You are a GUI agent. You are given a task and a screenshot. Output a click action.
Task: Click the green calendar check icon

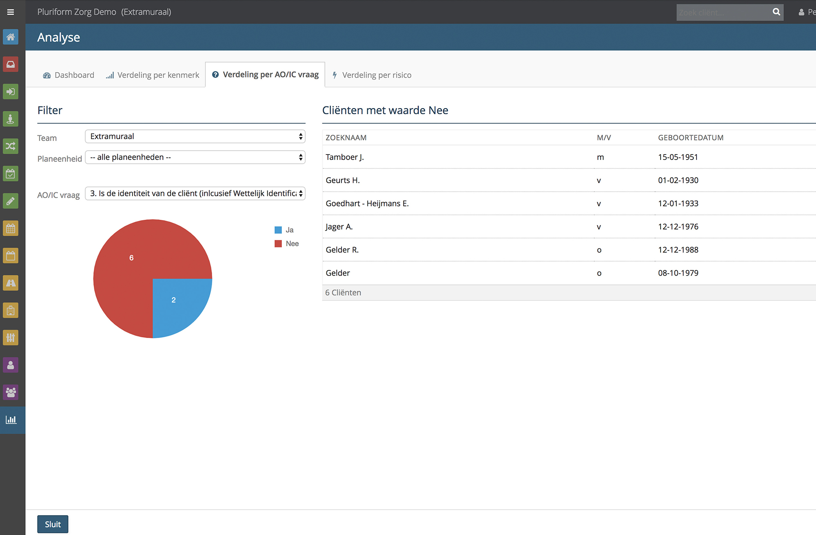tap(11, 174)
